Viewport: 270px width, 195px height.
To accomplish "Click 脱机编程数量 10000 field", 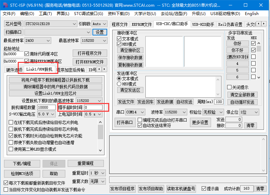I will 46,107.
